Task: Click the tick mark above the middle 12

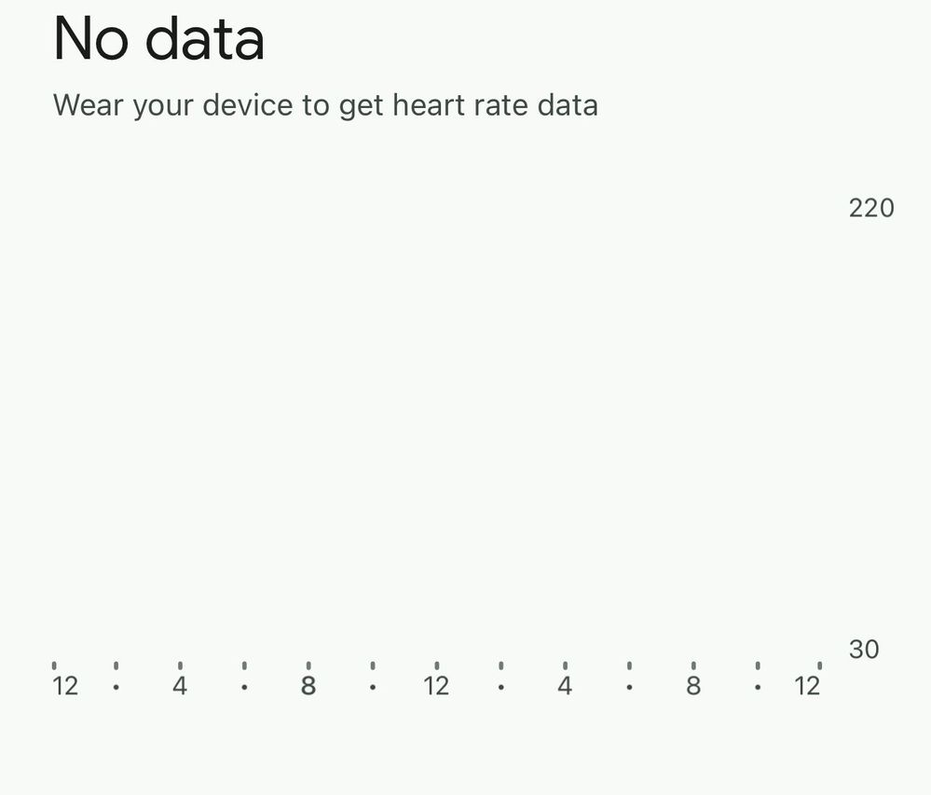Action: [437, 665]
